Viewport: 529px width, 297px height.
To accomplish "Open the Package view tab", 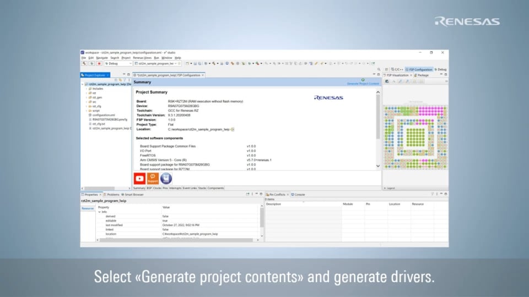I will pos(422,75).
